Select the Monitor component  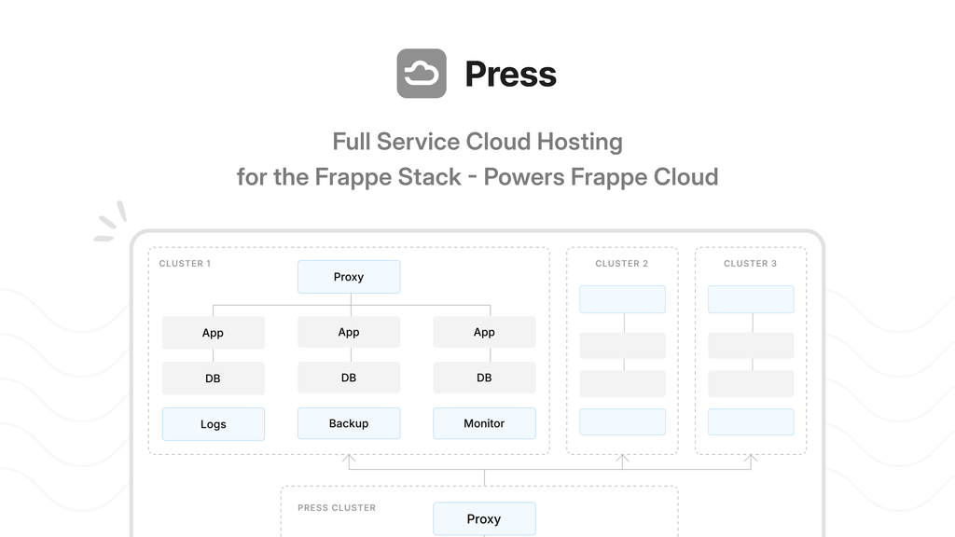[484, 423]
